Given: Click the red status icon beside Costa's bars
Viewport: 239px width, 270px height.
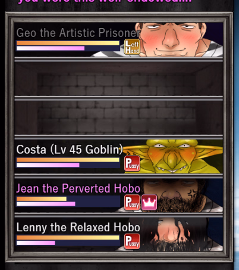Looking at the screenshot, I should pyautogui.click(x=132, y=163).
